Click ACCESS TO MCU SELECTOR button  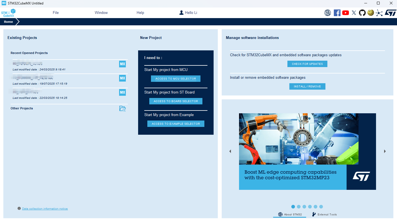[176, 79]
